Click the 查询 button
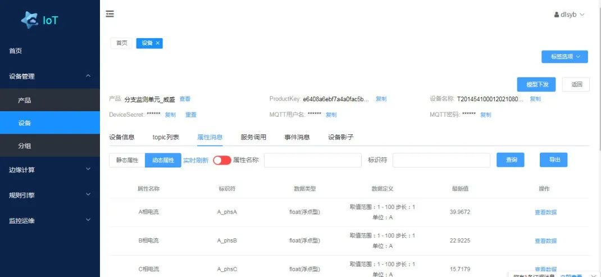 tap(511, 160)
